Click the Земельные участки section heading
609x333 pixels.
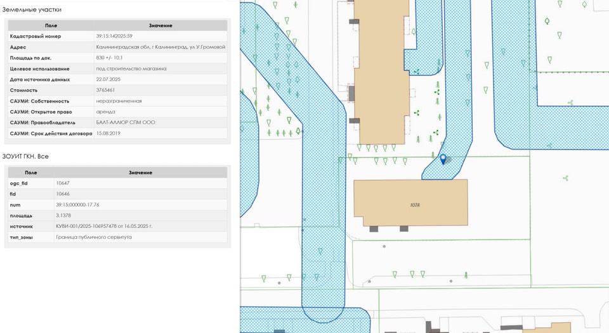[32, 9]
